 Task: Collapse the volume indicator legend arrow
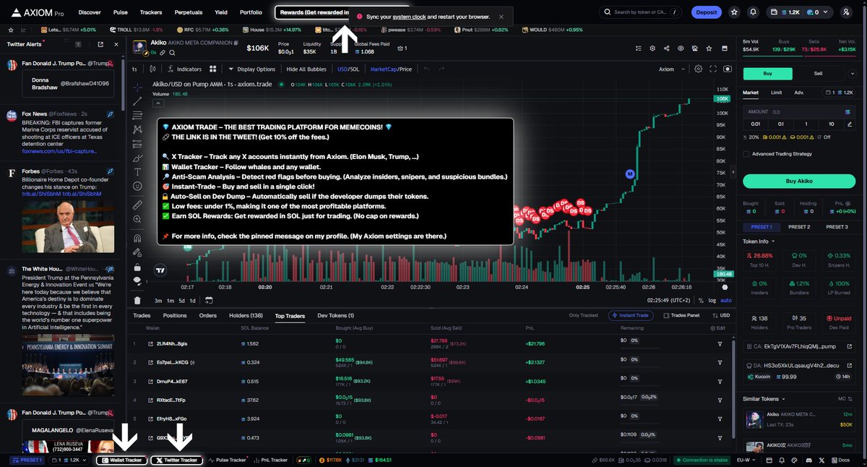(x=158, y=103)
